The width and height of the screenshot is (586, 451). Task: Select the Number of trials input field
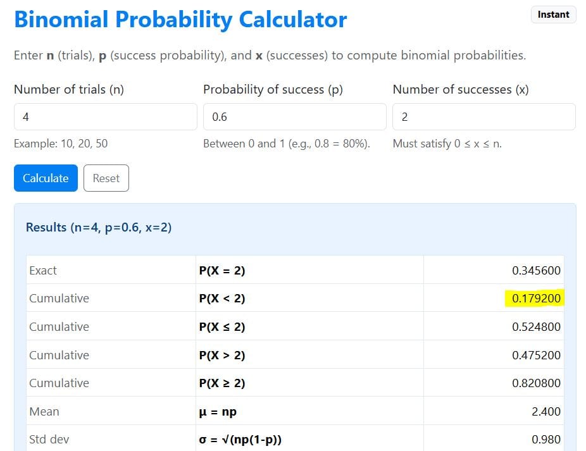[x=105, y=116]
